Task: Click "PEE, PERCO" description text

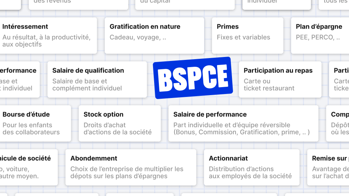Action: (318, 37)
